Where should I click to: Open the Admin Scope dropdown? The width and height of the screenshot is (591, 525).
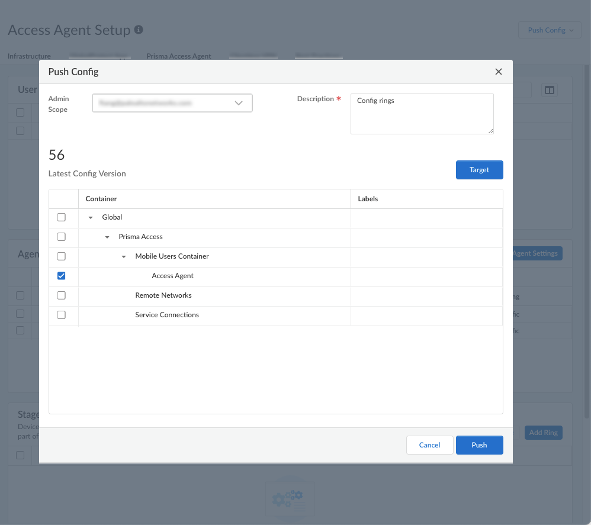click(172, 103)
